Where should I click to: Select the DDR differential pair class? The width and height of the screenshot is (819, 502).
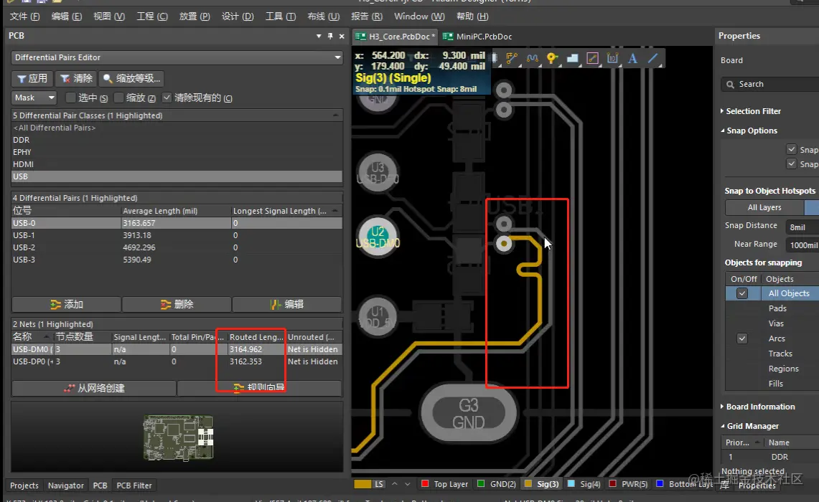pos(177,140)
